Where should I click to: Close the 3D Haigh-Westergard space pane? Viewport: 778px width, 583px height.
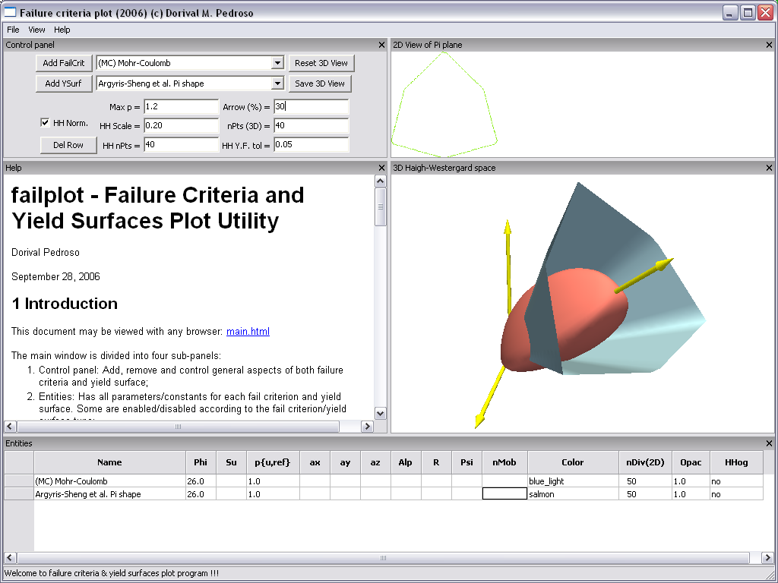769,168
